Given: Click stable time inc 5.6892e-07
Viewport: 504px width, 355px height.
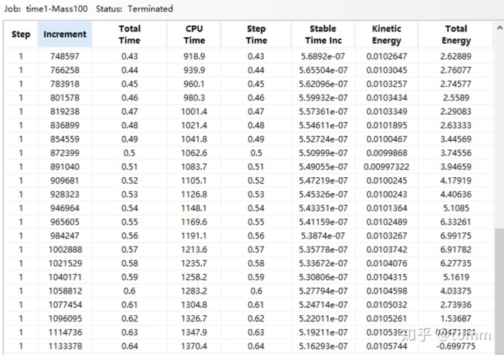Looking at the screenshot, I should pos(323,56).
